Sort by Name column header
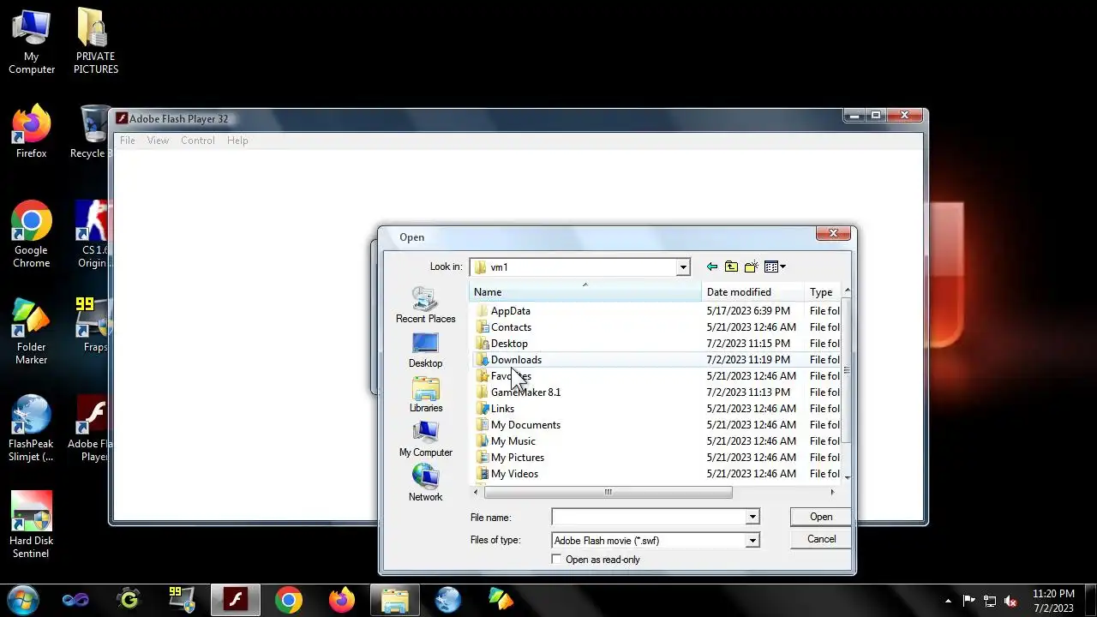The width and height of the screenshot is (1097, 617). point(585,292)
